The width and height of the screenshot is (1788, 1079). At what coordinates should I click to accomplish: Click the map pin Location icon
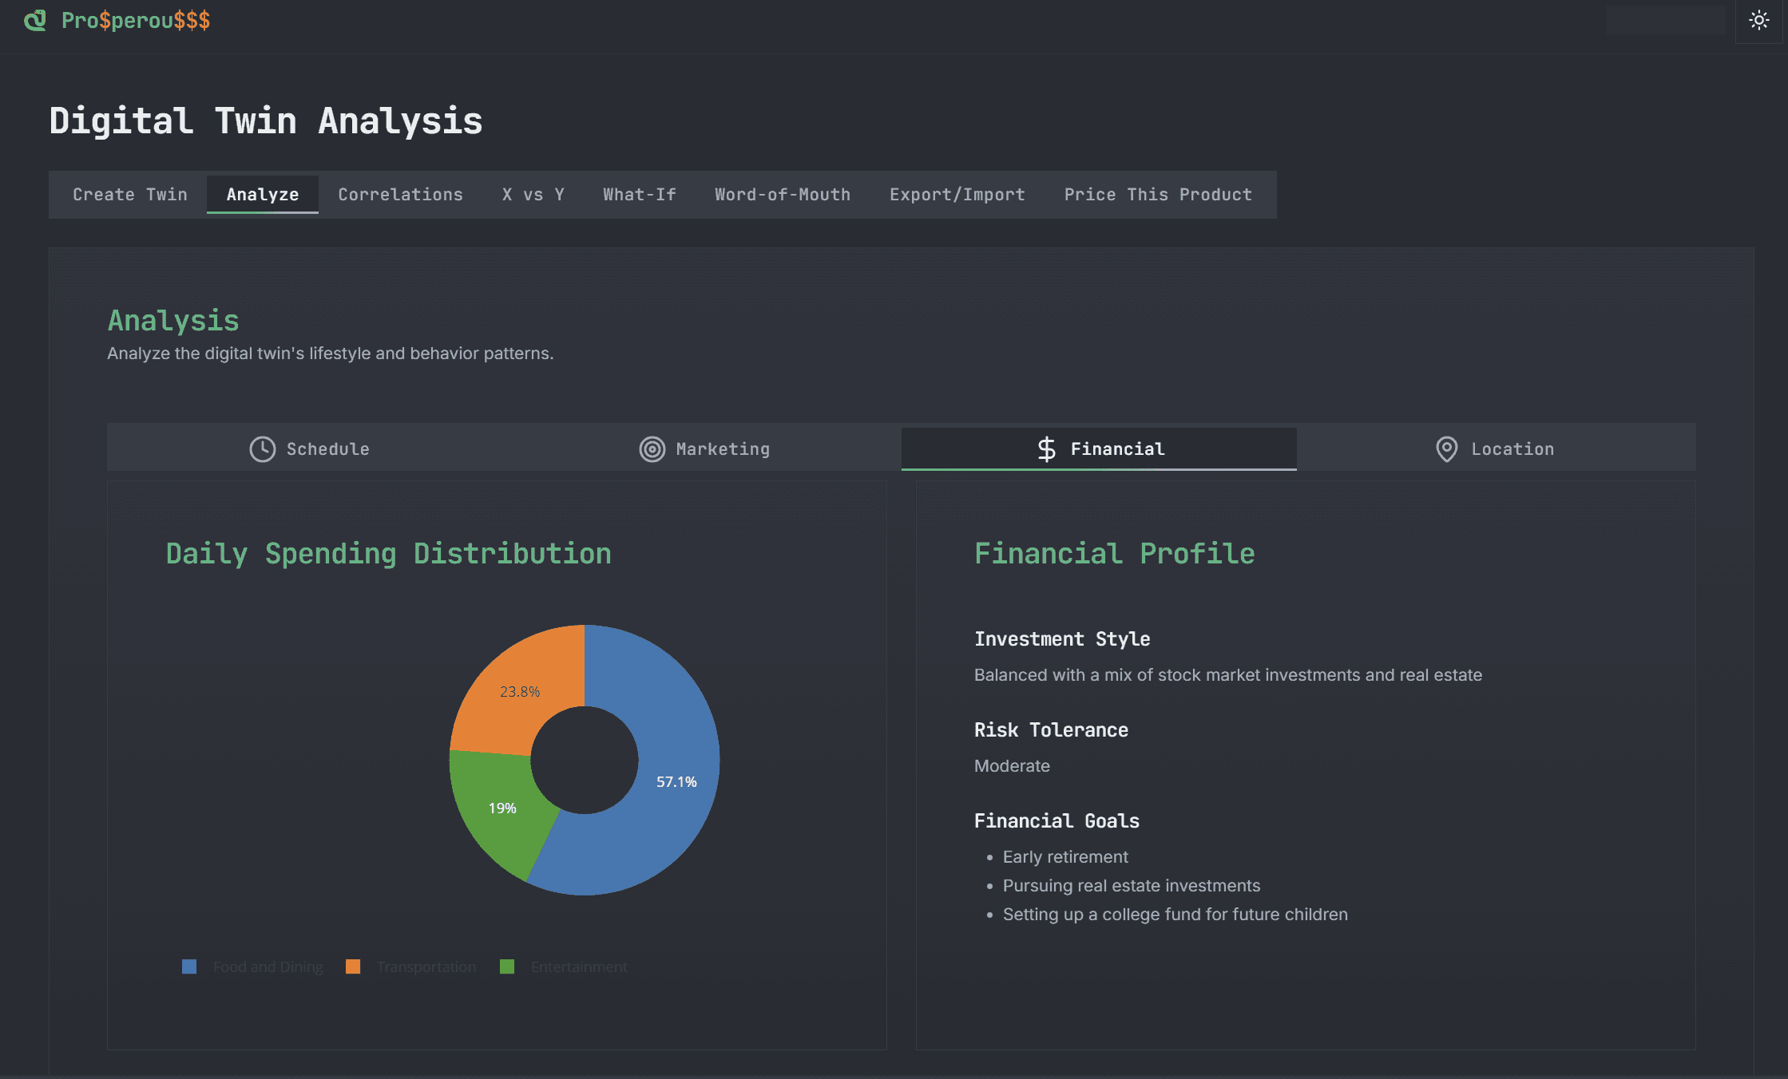1446,449
